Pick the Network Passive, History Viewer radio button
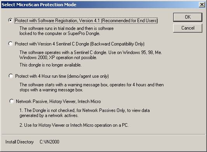Image resolution: width=207 pixels, height=152 pixels. click(12, 101)
